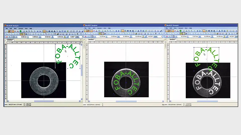The image size is (241, 135).
Task: Click the Order button in the middle window
Action: click(155, 36)
